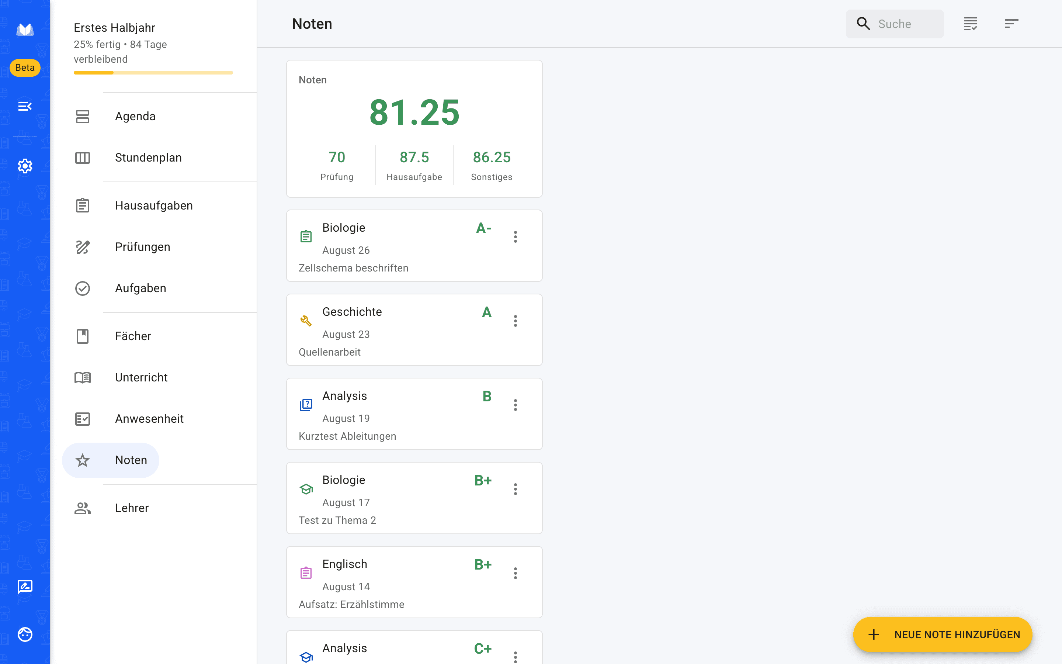The width and height of the screenshot is (1062, 664).
Task: Open the Biologie August 17 grade card
Action: (x=414, y=498)
